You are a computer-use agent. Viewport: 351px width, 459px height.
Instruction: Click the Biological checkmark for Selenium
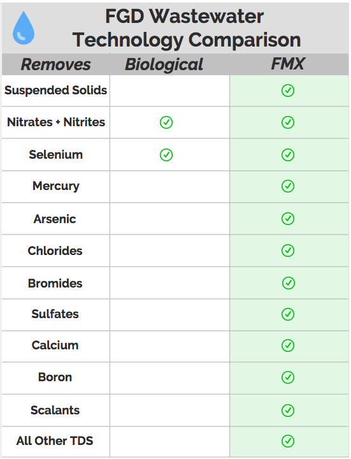(166, 155)
